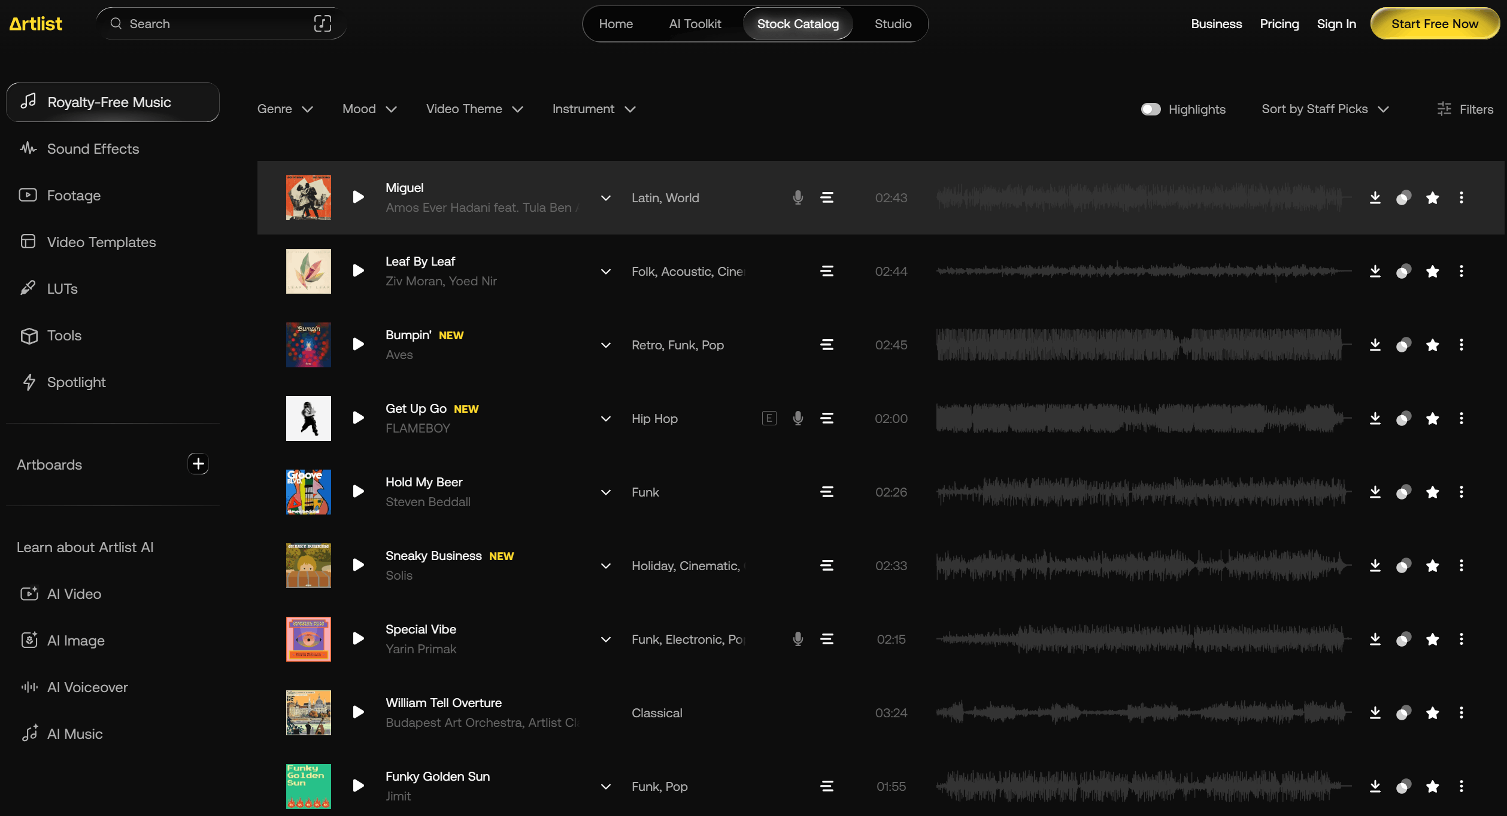Viewport: 1507px width, 816px height.
Task: Open more options for Get Up Go
Action: pyautogui.click(x=1461, y=418)
